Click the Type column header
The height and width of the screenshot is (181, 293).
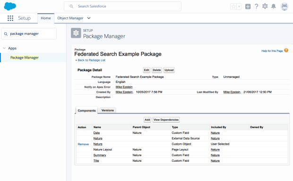coord(175,127)
